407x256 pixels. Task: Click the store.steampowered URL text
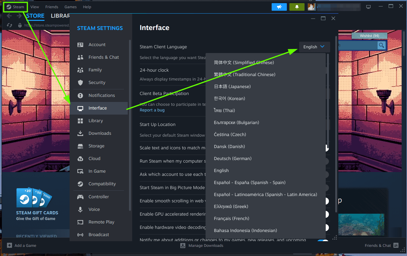click(47, 25)
